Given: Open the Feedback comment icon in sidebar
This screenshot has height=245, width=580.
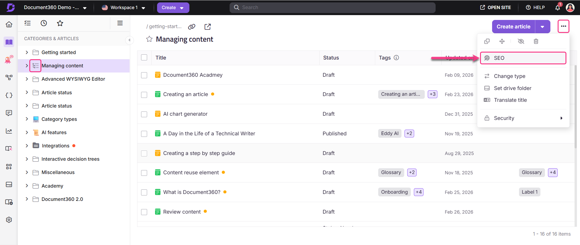Looking at the screenshot, I should pos(9,113).
